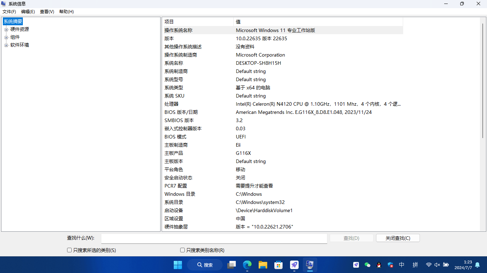This screenshot has height=273, width=487.
Task: Open Task View in the taskbar
Action: click(x=232, y=265)
